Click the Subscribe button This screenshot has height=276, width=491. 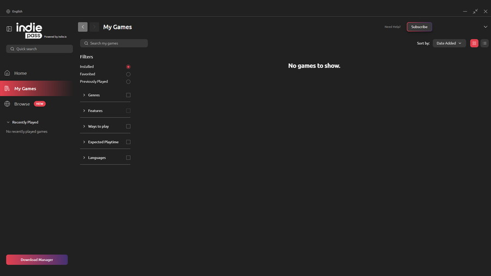point(419,27)
